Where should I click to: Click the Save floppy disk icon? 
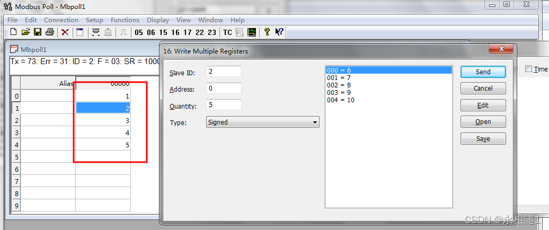click(38, 32)
